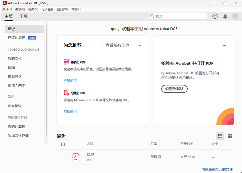Open the 文件(F) menu

pos(7,9)
